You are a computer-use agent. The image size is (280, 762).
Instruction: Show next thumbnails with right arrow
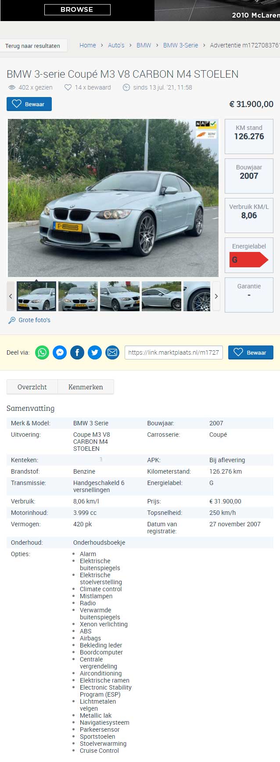click(216, 296)
